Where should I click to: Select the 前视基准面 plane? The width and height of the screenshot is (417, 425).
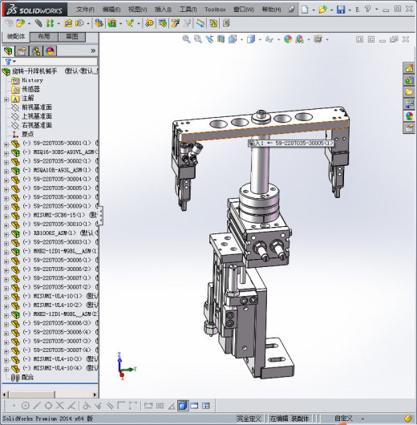point(37,107)
